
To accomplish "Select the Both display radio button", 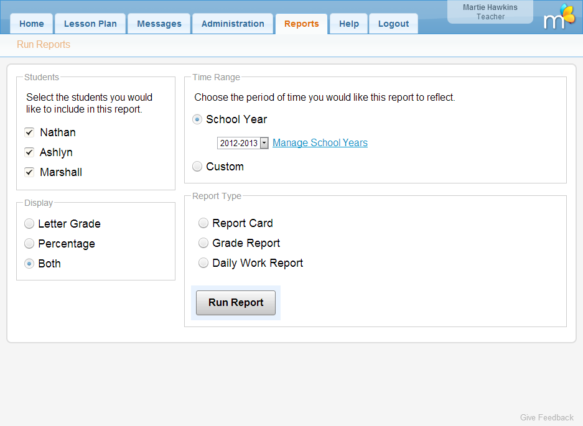I will pyautogui.click(x=29, y=264).
